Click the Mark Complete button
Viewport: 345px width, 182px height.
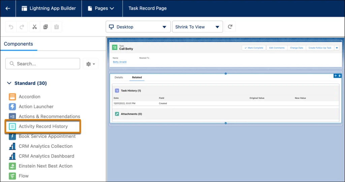(x=254, y=48)
